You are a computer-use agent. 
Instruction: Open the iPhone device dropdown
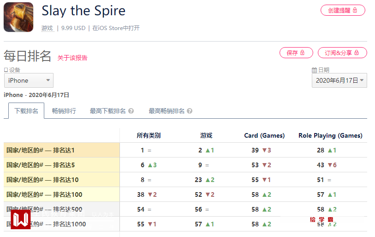(x=29, y=80)
